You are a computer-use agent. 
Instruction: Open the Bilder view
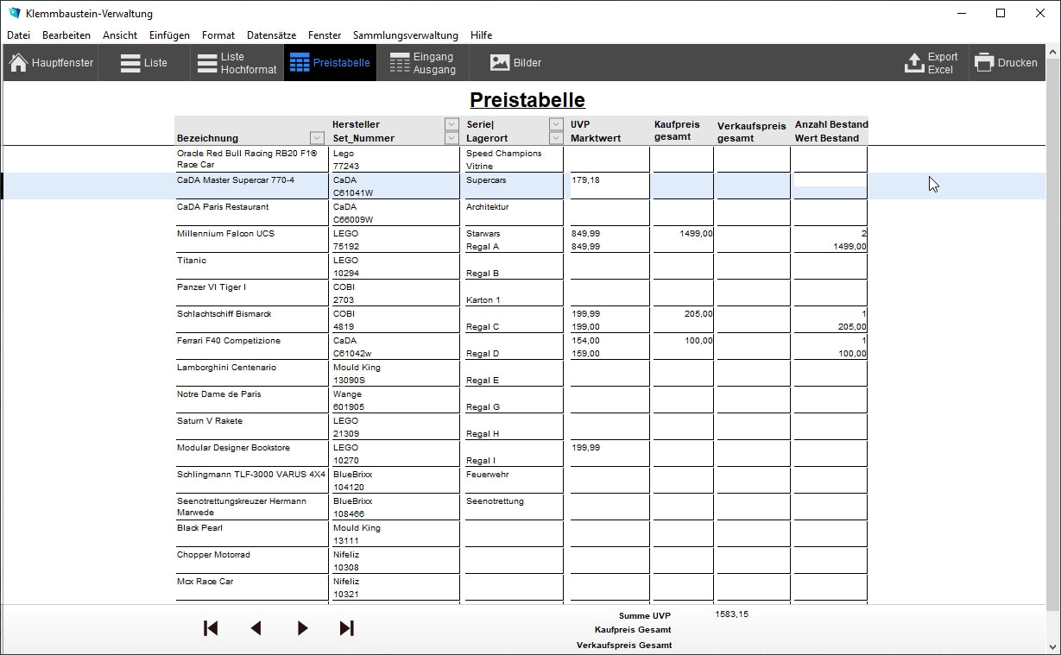(x=515, y=63)
